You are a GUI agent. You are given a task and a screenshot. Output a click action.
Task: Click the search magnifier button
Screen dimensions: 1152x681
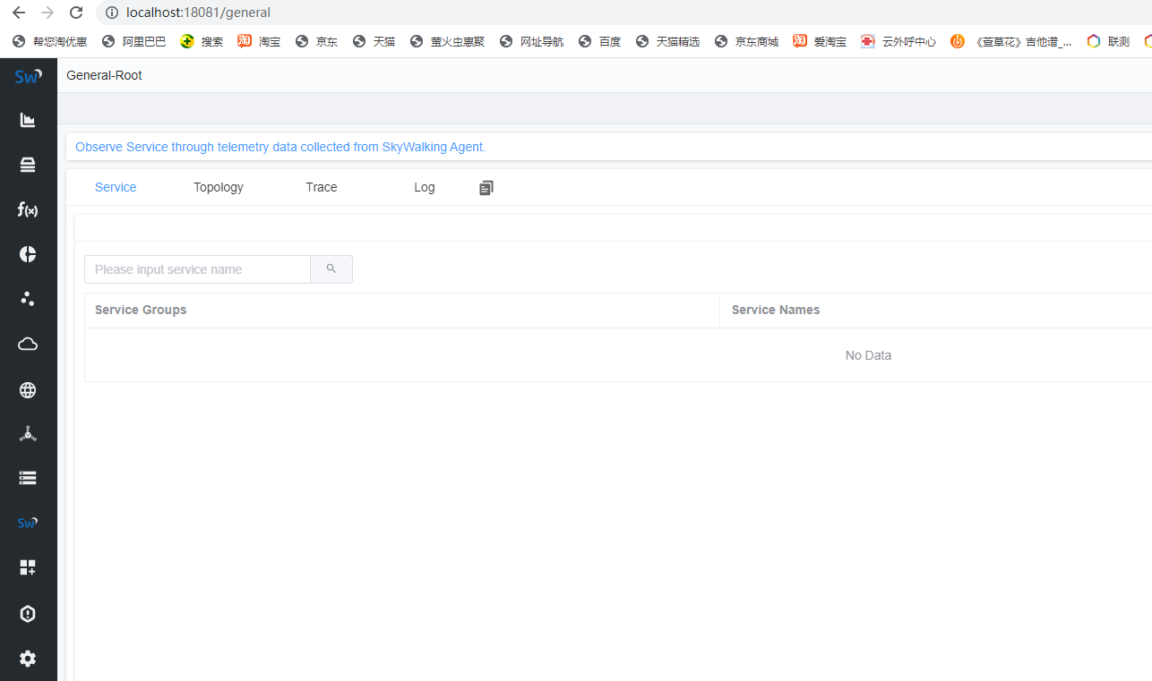[331, 269]
